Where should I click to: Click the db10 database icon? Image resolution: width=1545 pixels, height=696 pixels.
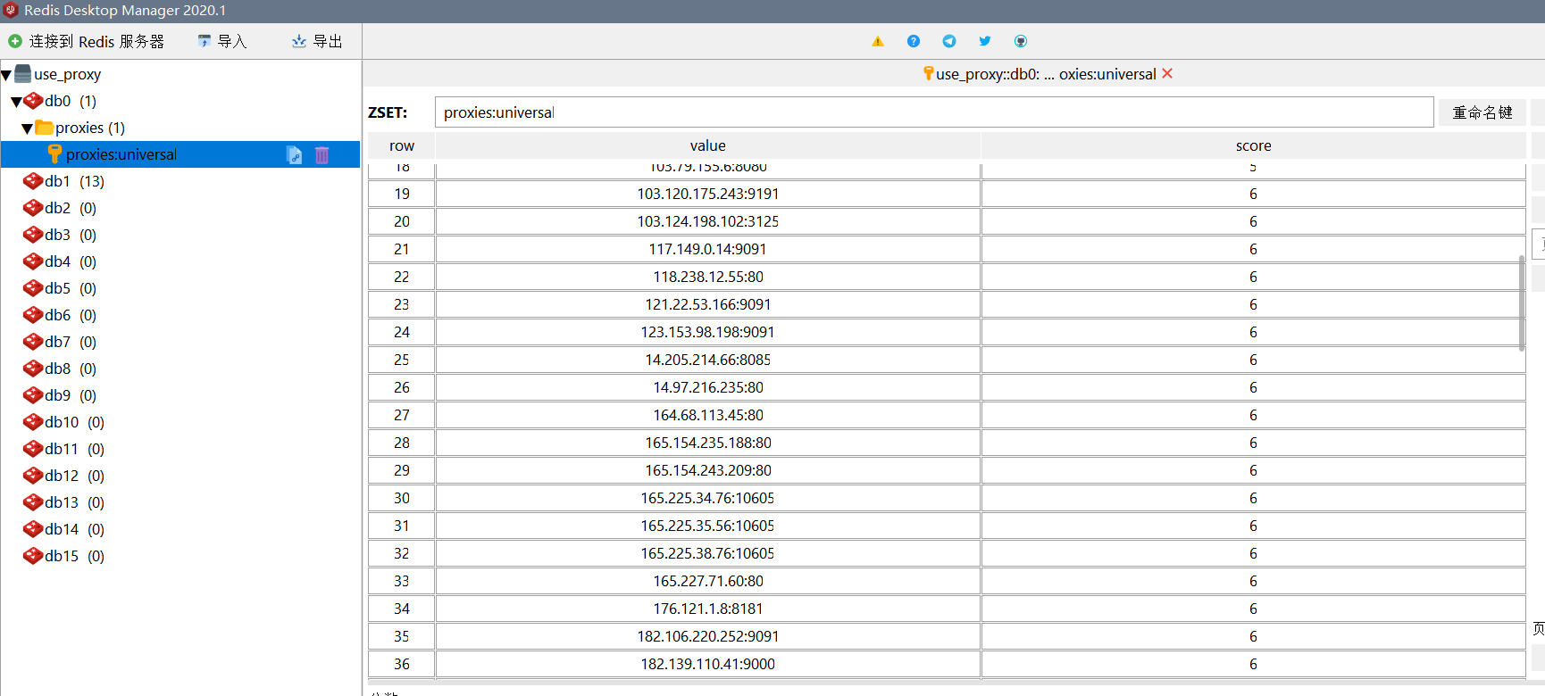pos(33,422)
